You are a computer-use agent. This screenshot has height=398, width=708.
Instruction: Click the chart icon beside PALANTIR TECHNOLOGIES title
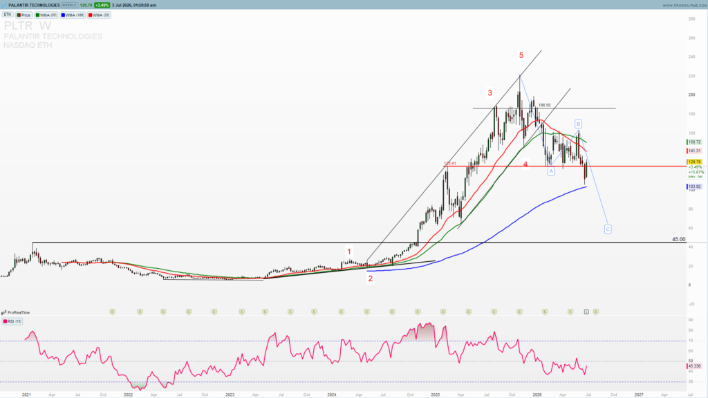(x=4, y=5)
